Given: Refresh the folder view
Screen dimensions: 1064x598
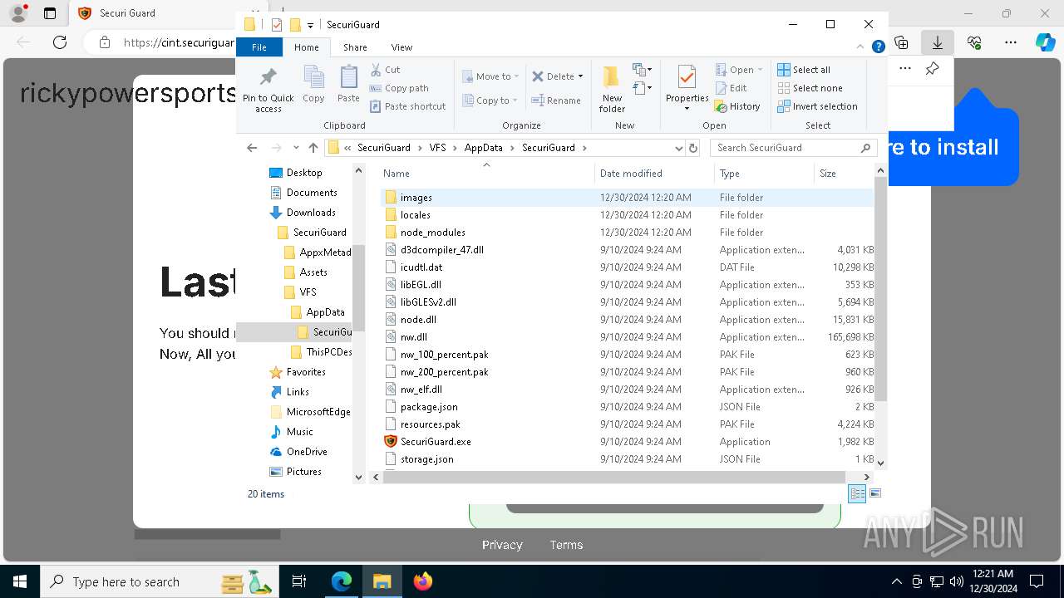Looking at the screenshot, I should 693,148.
